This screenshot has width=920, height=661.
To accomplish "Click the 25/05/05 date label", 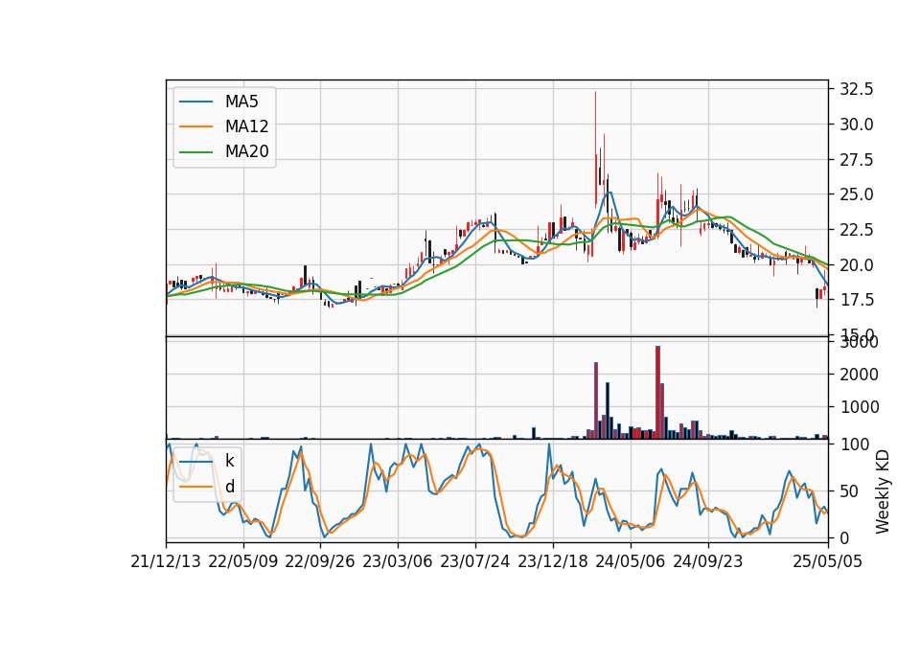I will tap(827, 561).
